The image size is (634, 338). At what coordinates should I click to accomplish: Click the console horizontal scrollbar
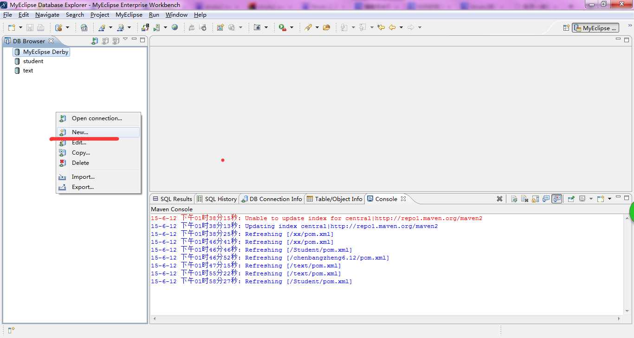(387, 319)
